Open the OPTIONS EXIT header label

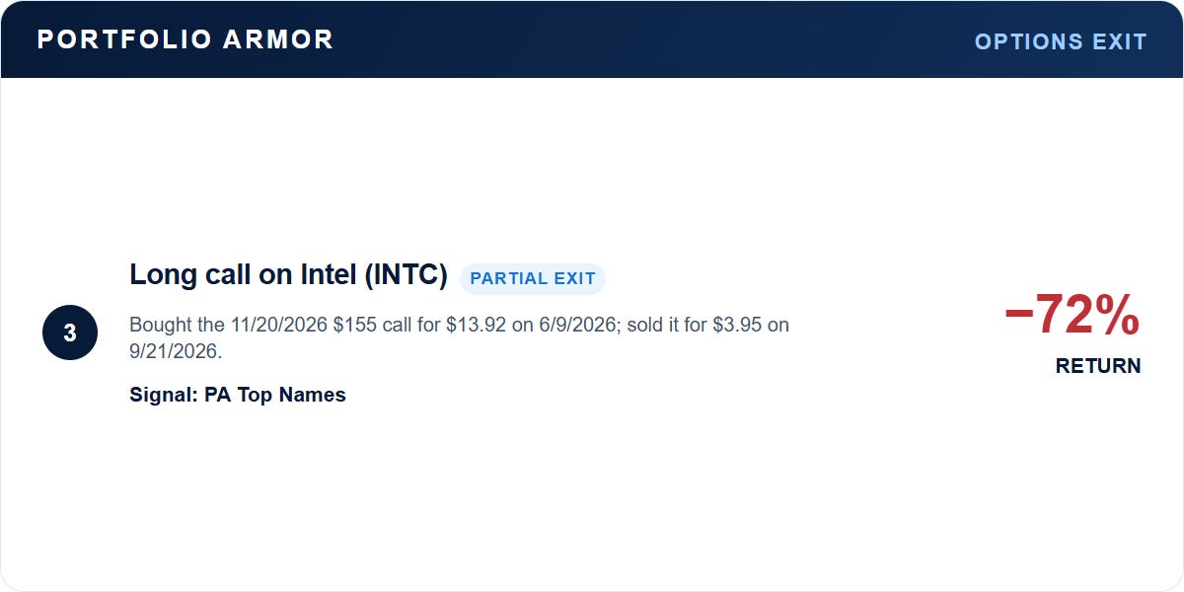click(x=1061, y=41)
